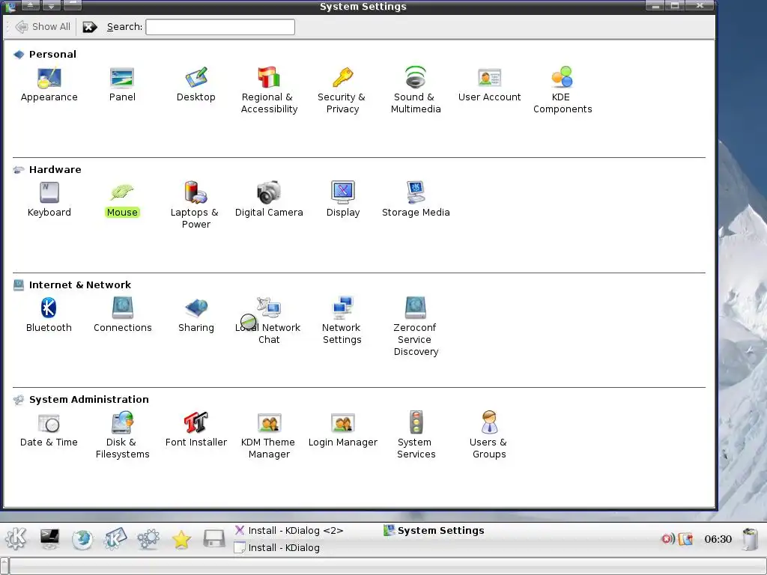This screenshot has width=767, height=575.
Task: Open Keyboard hardware settings
Action: tap(49, 199)
